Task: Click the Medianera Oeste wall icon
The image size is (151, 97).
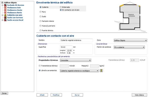Action: click(5, 10)
